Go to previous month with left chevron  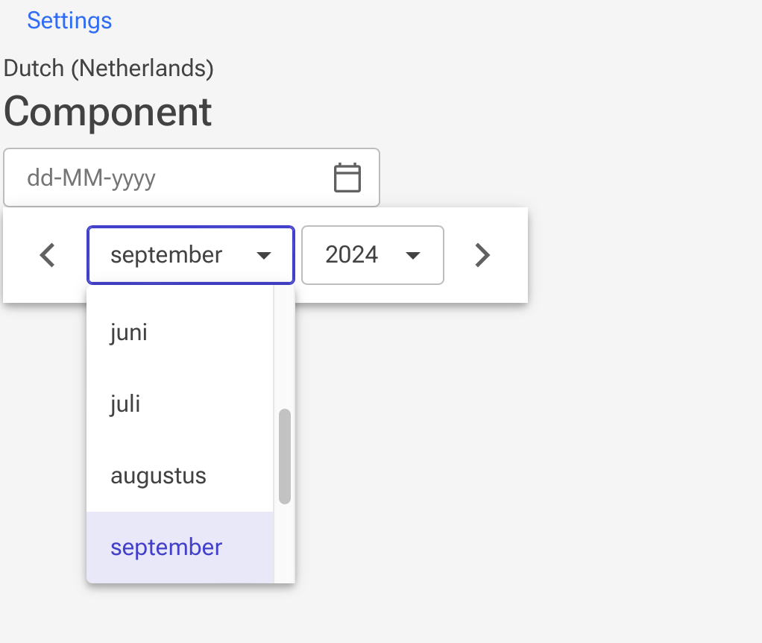pyautogui.click(x=47, y=255)
